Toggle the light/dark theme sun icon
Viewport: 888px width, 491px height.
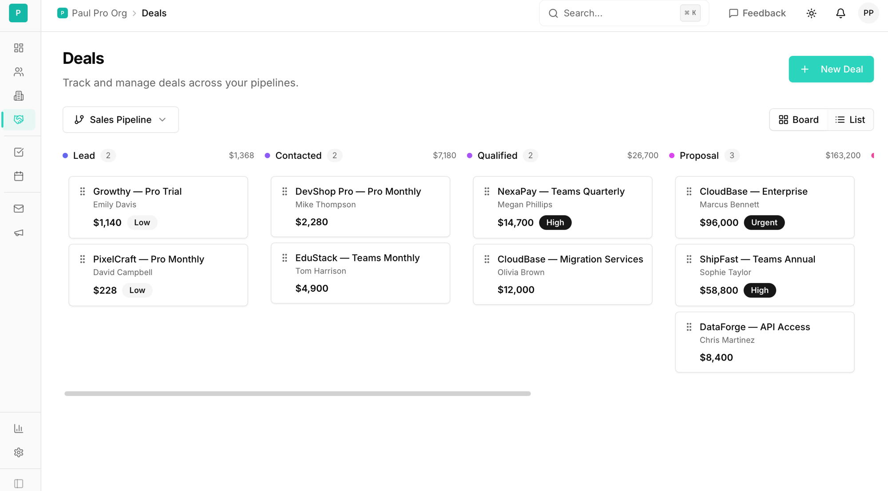(811, 13)
